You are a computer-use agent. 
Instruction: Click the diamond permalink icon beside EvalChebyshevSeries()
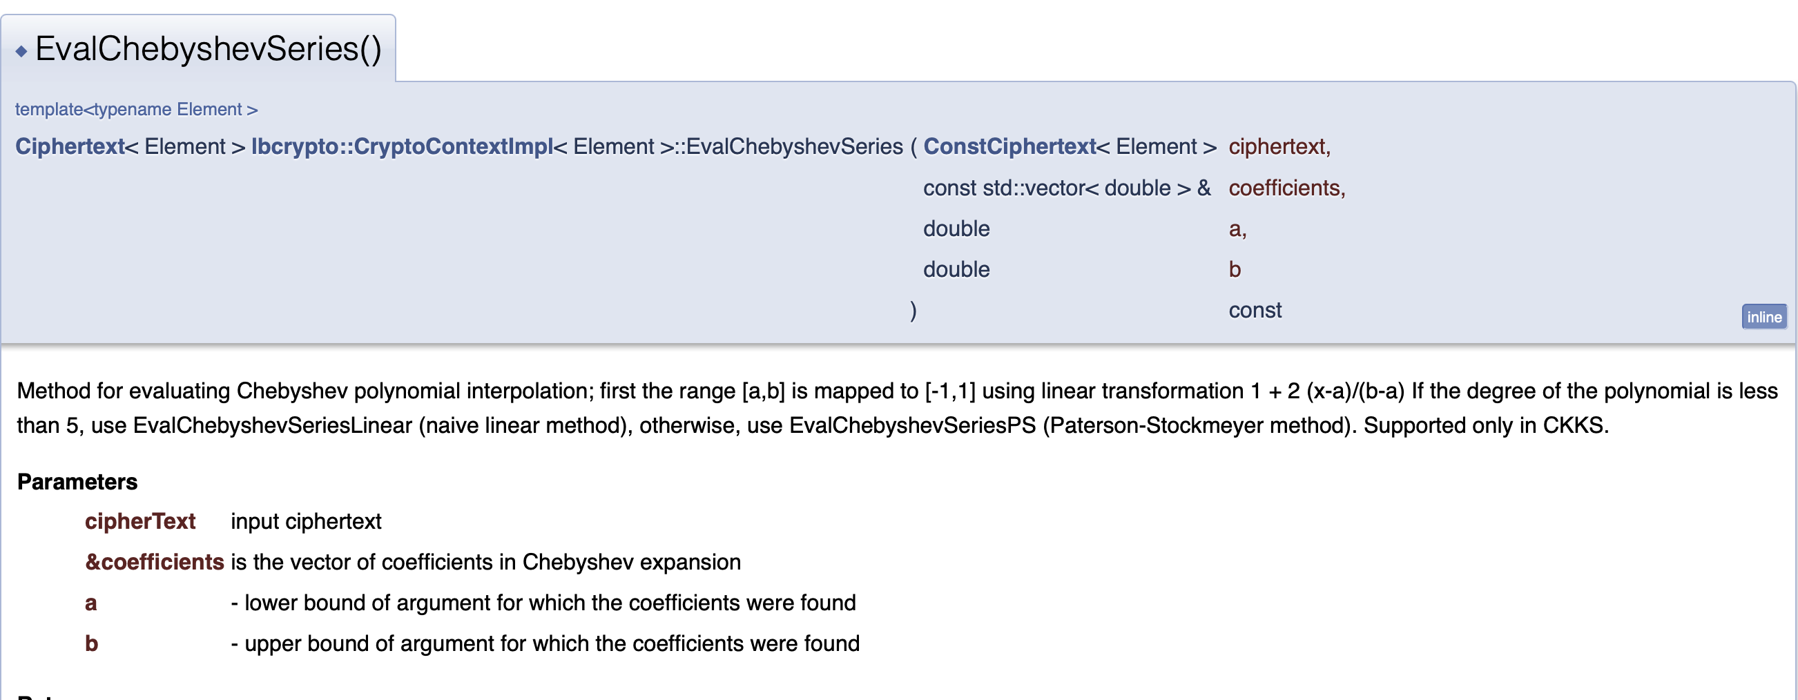click(x=21, y=51)
